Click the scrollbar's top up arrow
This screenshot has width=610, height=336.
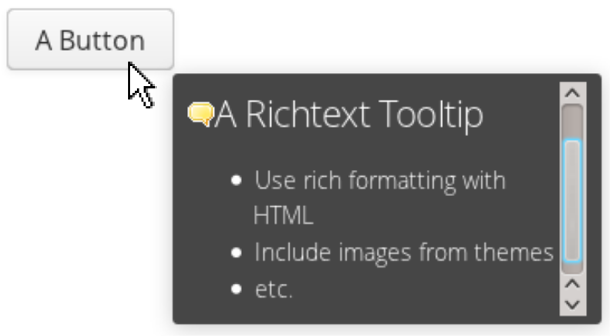tap(573, 93)
